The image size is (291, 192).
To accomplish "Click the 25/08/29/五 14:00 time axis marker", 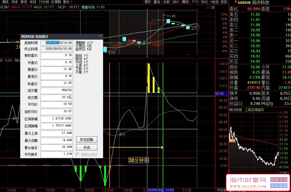I will pyautogui.click(x=160, y=190).
